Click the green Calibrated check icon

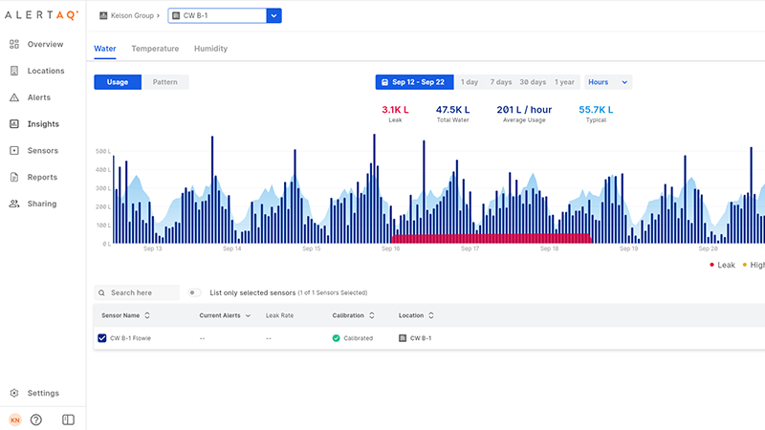tap(337, 338)
